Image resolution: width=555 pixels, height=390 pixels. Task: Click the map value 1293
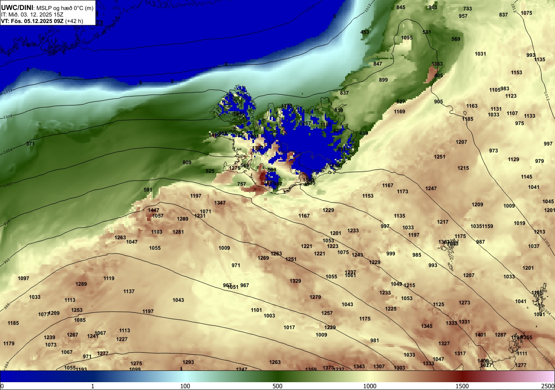click(188, 362)
